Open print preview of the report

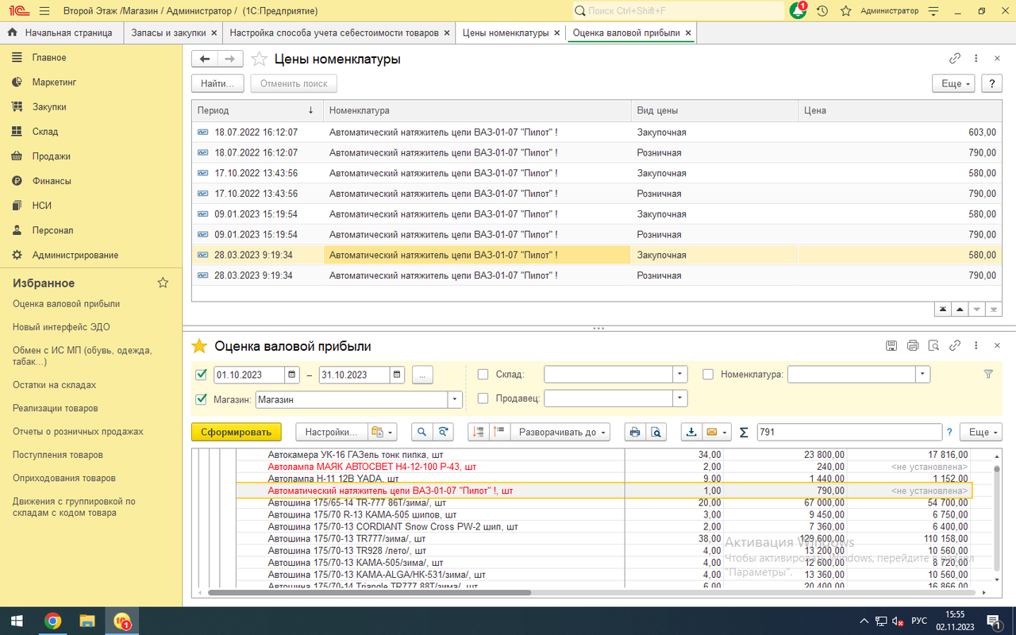pos(656,432)
